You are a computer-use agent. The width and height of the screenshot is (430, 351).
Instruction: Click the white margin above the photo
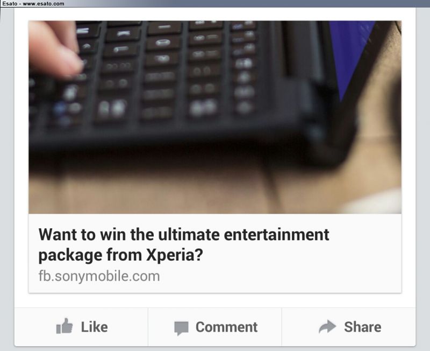[x=215, y=14]
